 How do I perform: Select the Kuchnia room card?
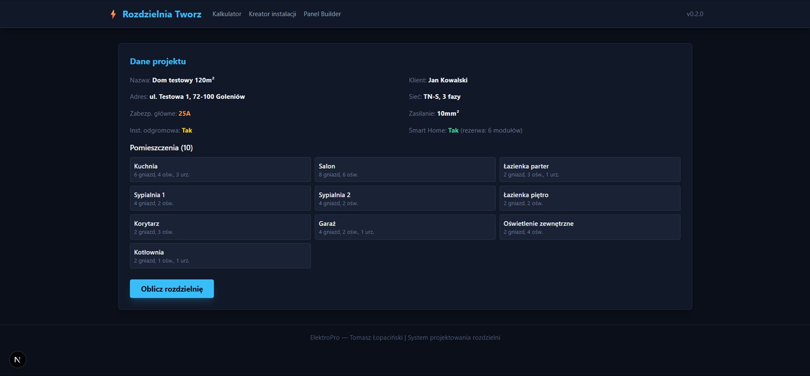tap(220, 170)
